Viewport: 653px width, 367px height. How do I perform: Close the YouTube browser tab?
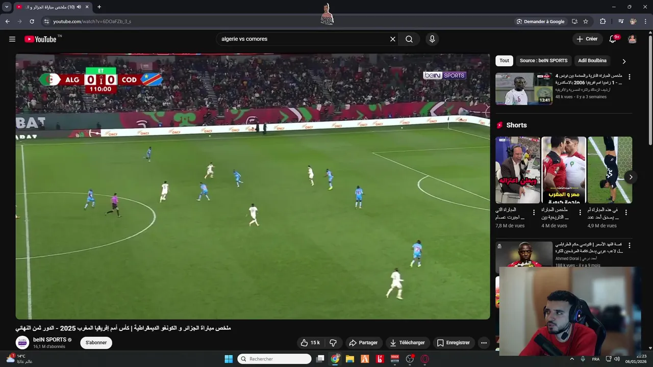pos(87,7)
